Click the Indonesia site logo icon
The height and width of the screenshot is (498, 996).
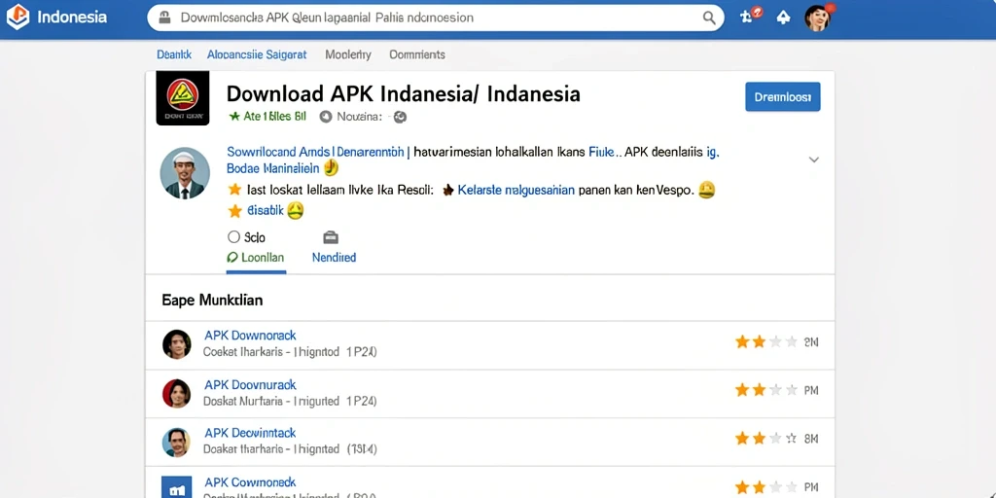tap(18, 18)
